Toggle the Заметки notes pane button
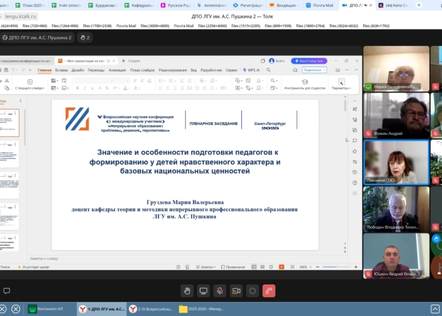Screen dimensions: 442x316 (x=204, y=267)
